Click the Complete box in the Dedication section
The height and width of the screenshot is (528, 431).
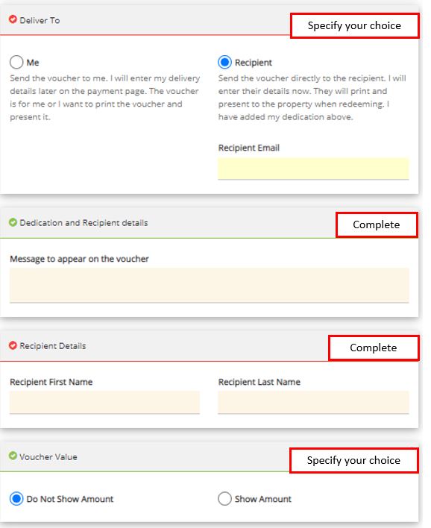click(x=377, y=224)
